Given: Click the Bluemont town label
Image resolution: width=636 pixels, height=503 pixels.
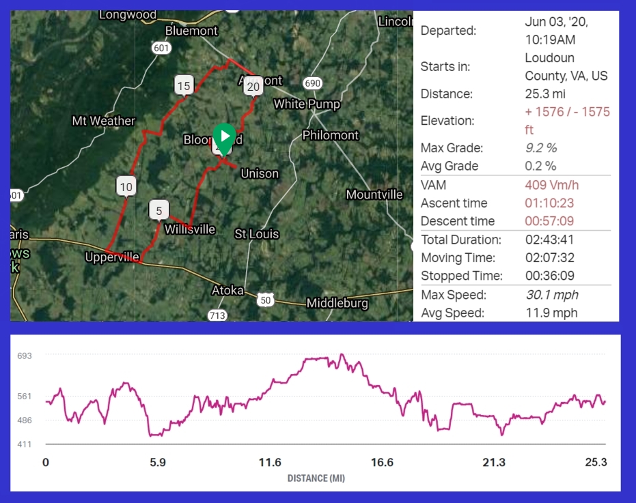Looking at the screenshot, I should (192, 31).
